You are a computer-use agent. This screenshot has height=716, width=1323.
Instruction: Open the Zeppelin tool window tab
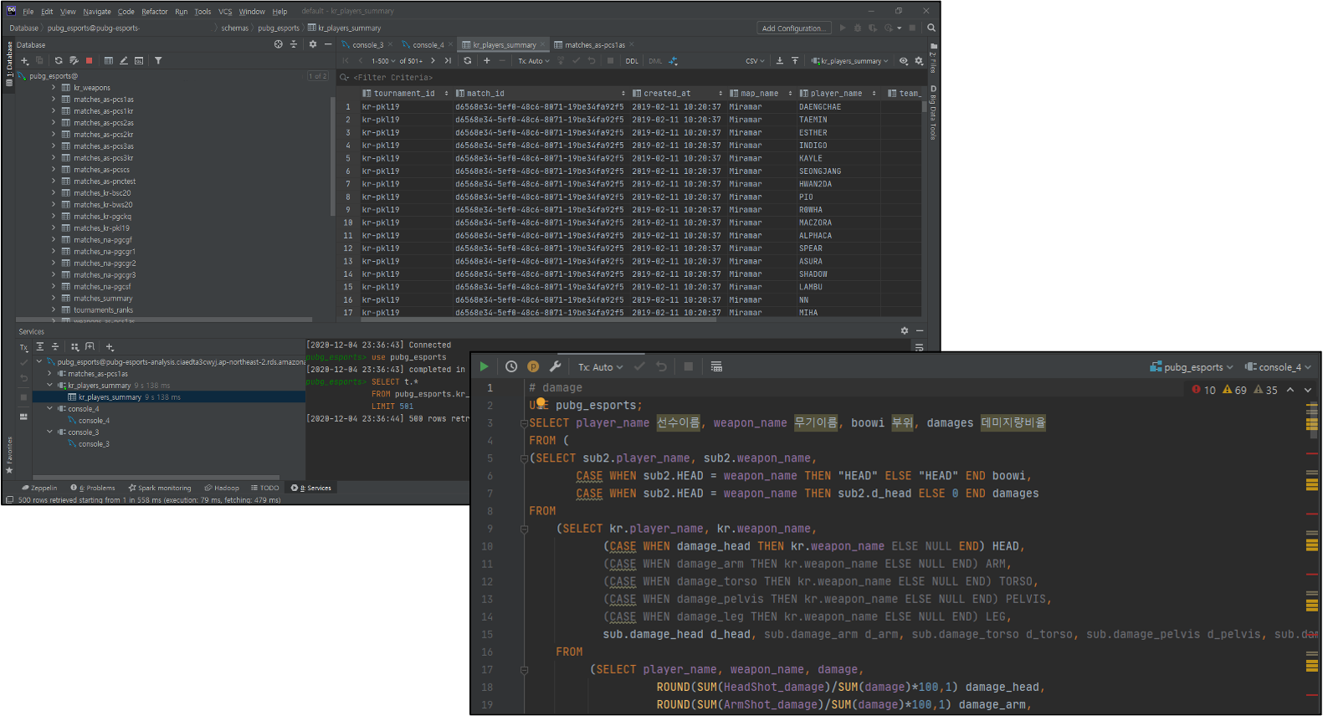[39, 488]
